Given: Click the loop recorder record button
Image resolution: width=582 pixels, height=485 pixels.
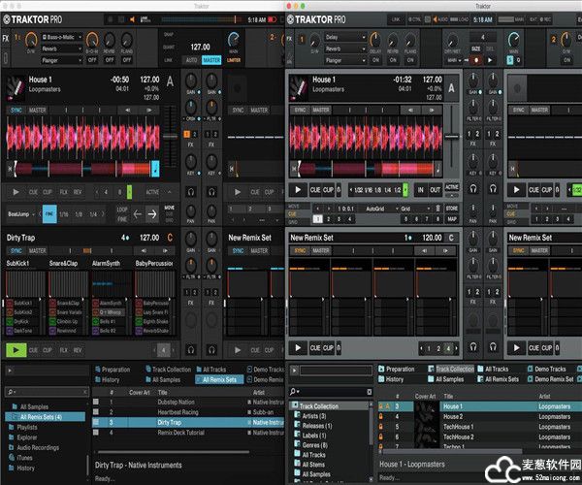Looking at the screenshot, I should pyautogui.click(x=476, y=59).
